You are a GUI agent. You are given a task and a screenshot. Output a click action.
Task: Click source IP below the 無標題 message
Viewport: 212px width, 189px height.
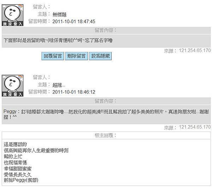click(x=195, y=51)
